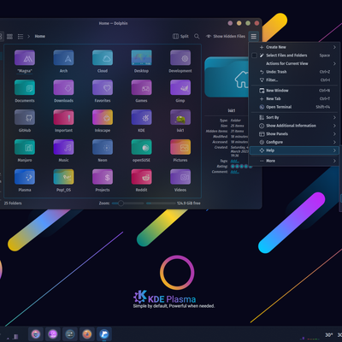This screenshot has width=342, height=342.
Task: Expand the Sort By submenu
Action: click(294, 117)
